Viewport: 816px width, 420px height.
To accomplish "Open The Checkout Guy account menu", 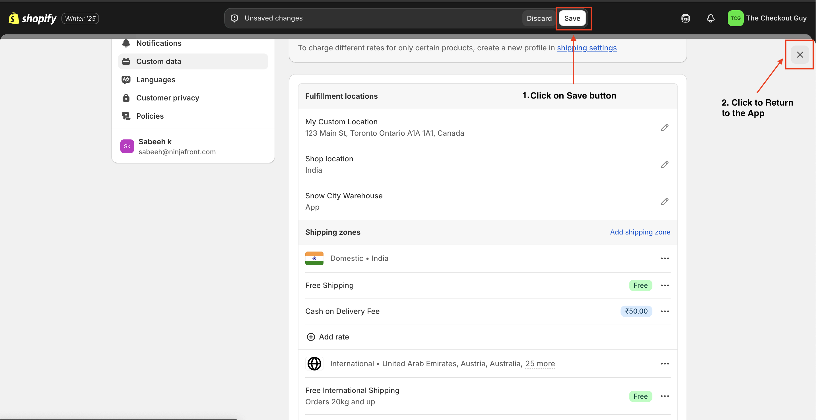I will 767,18.
